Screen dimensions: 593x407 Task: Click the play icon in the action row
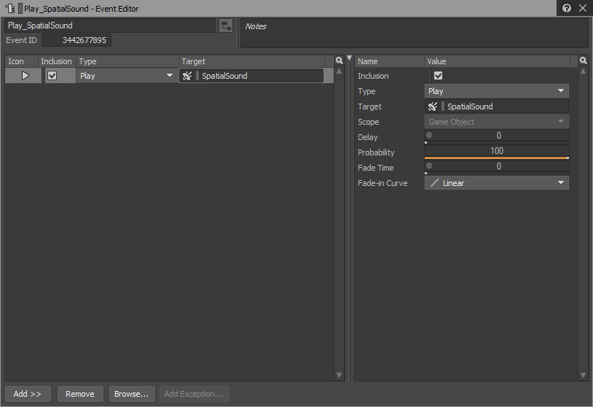point(25,76)
